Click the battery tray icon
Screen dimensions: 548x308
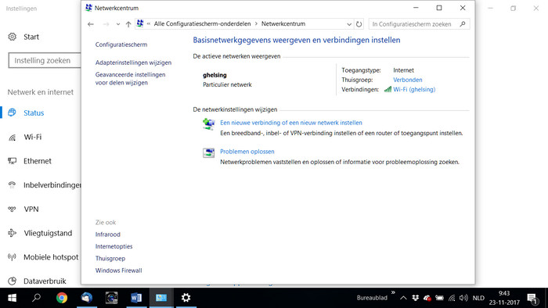coord(439,298)
